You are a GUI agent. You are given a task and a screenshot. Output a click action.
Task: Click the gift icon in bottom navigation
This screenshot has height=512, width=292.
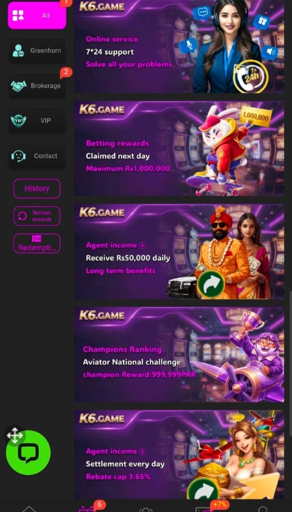86,508
